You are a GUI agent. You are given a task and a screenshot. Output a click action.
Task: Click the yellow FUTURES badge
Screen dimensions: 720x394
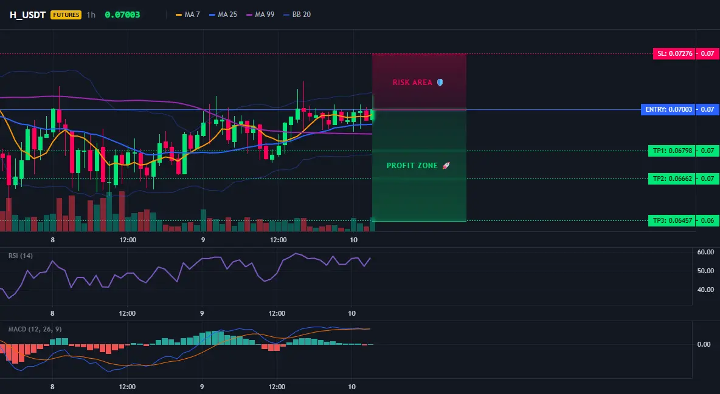[x=66, y=15]
